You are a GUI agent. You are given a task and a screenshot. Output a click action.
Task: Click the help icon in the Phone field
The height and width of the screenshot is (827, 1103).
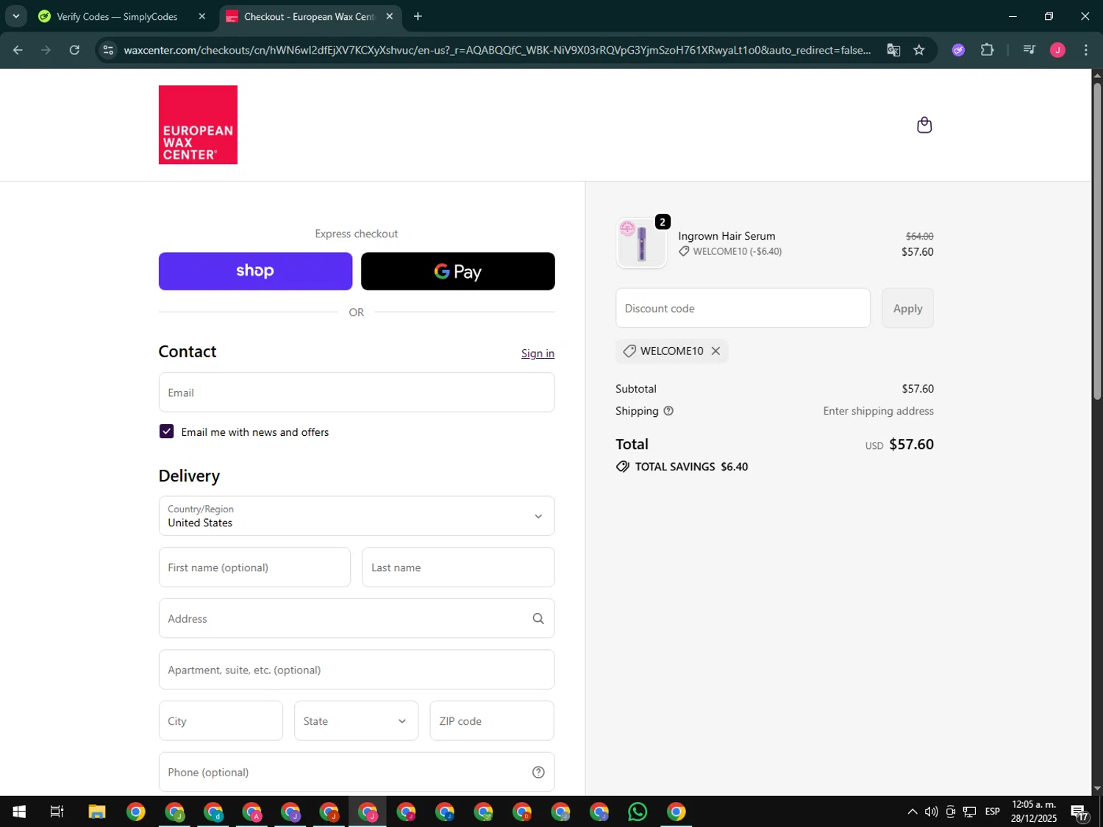[x=538, y=772]
